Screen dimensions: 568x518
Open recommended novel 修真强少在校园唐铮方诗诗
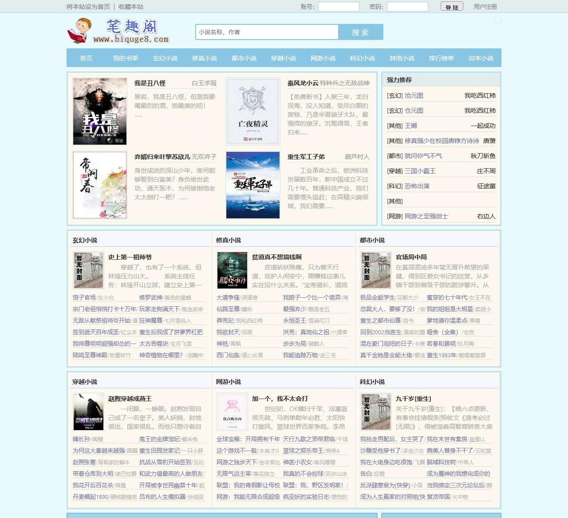442,141
